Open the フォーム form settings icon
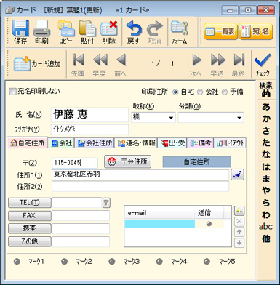This screenshot has width=280, height=285. pos(179,28)
